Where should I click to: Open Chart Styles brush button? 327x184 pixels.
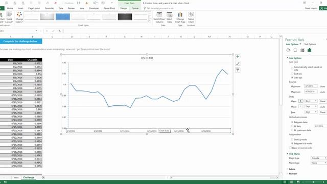(238, 63)
